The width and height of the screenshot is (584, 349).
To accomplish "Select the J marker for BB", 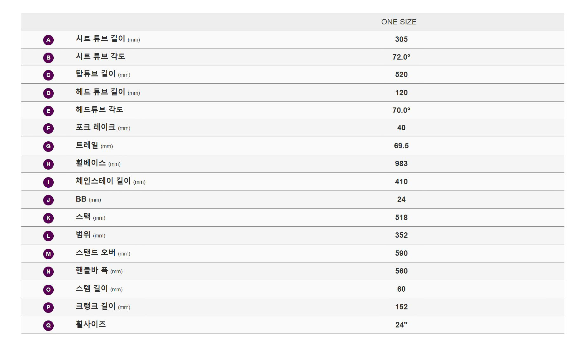I will click(x=48, y=200).
